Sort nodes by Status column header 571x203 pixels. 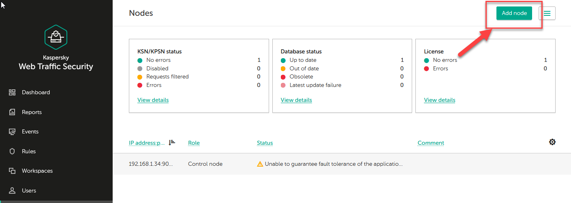point(265,143)
